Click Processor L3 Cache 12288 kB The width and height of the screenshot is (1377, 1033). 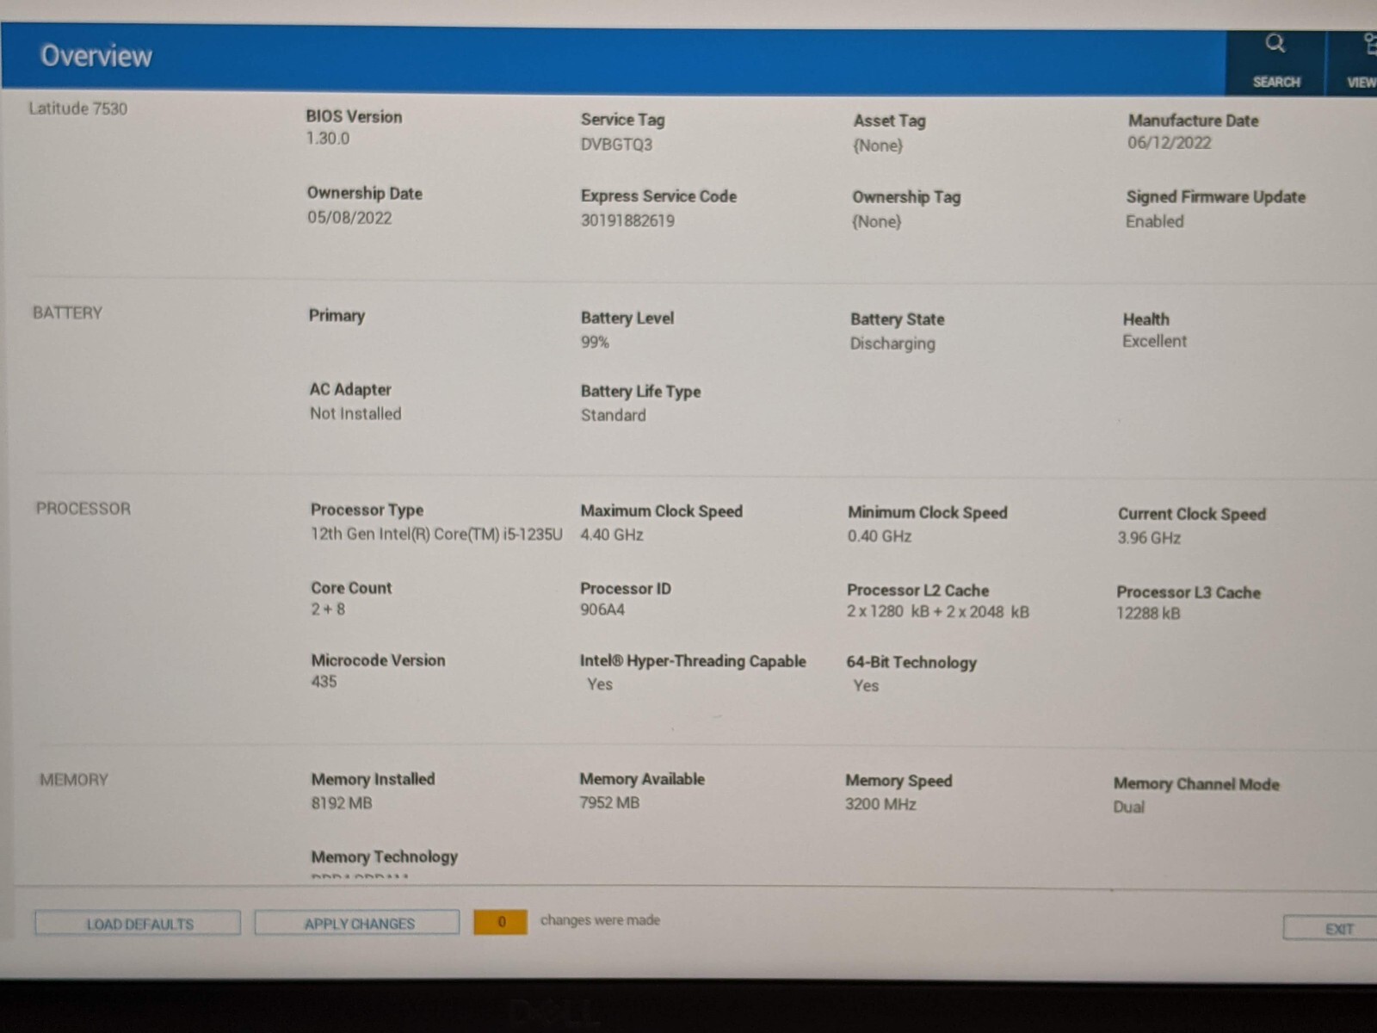[1148, 614]
